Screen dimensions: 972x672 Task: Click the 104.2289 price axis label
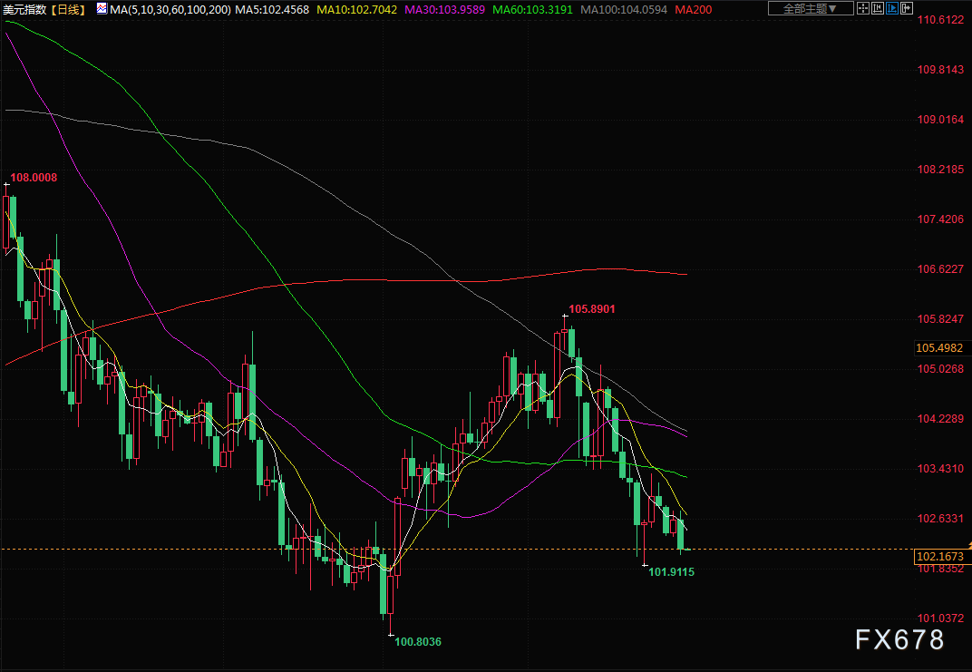click(x=940, y=419)
